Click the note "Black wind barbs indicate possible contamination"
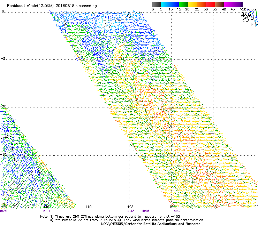 click(x=163, y=220)
